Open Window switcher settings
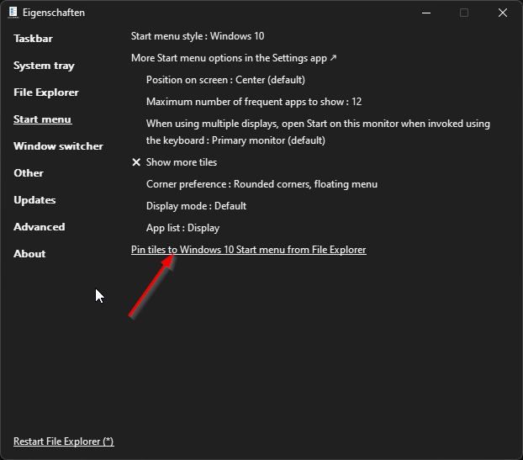Screen dimensions: 523x460 click(58, 146)
